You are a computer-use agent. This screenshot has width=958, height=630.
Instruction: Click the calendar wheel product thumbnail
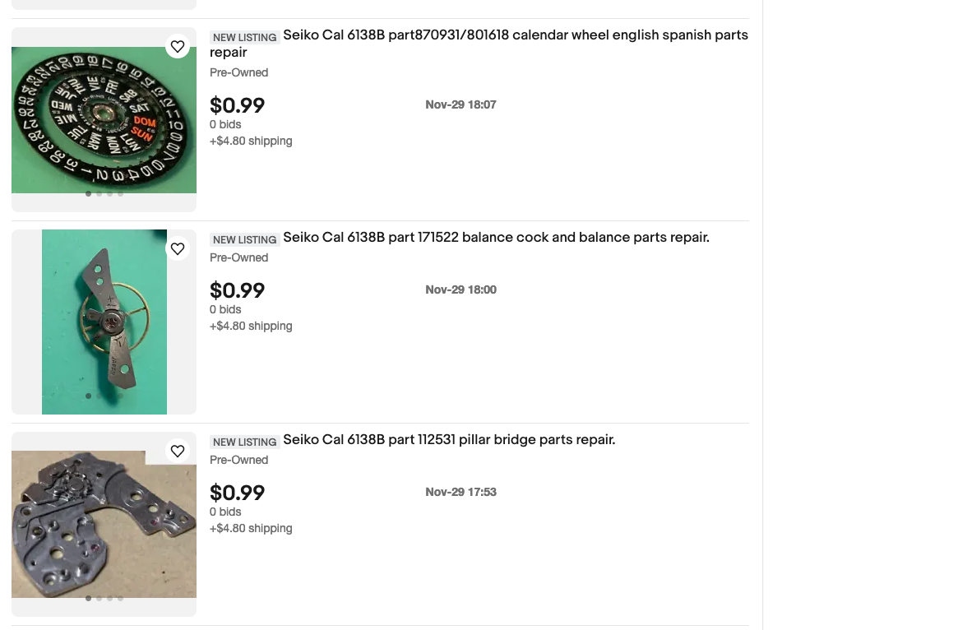104,119
